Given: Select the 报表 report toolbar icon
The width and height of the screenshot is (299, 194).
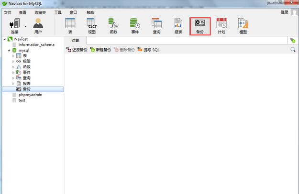Looking at the screenshot, I should (x=178, y=26).
